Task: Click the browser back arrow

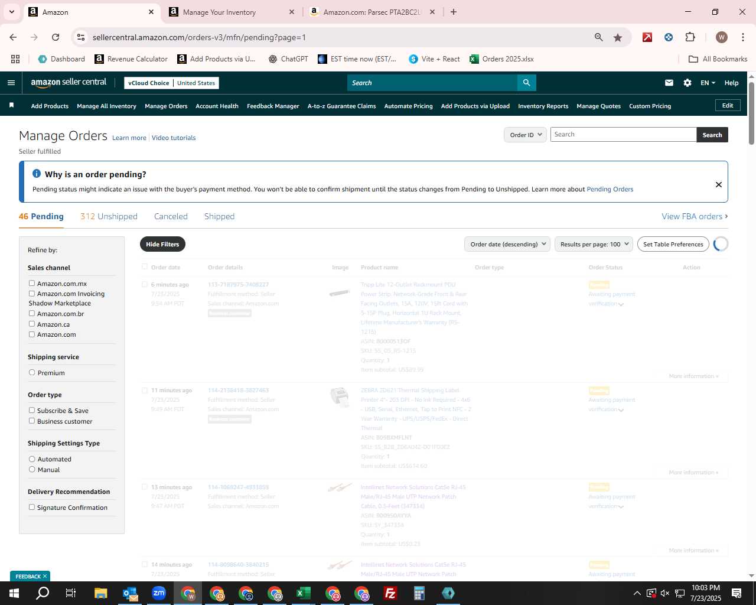Action: 13,37
